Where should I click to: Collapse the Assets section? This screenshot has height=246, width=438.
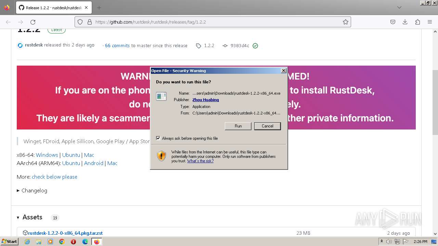(x=30, y=217)
